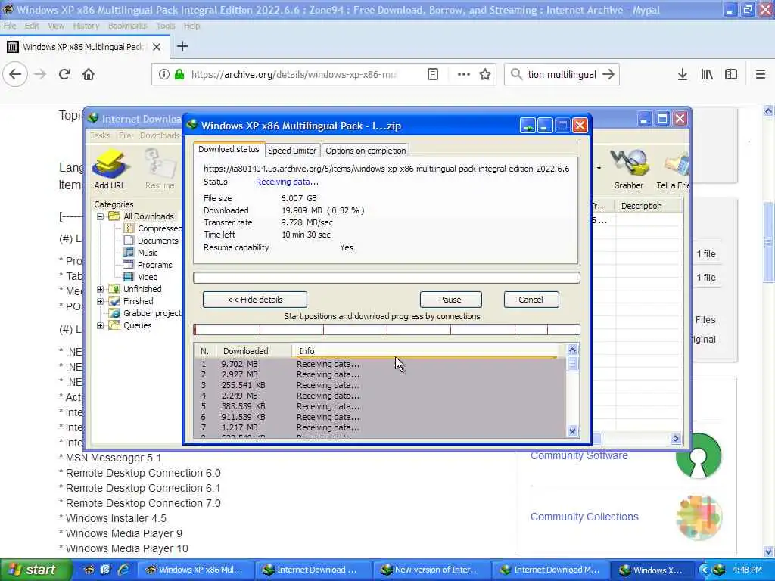The width and height of the screenshot is (775, 581).
Task: Open the browser Tools menu
Action: tap(165, 26)
